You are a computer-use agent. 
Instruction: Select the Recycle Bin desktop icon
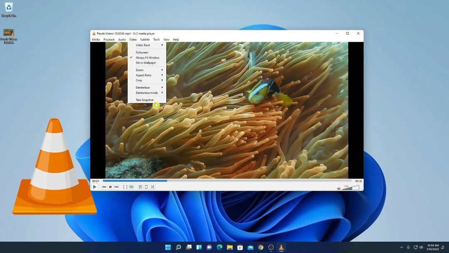click(x=9, y=10)
